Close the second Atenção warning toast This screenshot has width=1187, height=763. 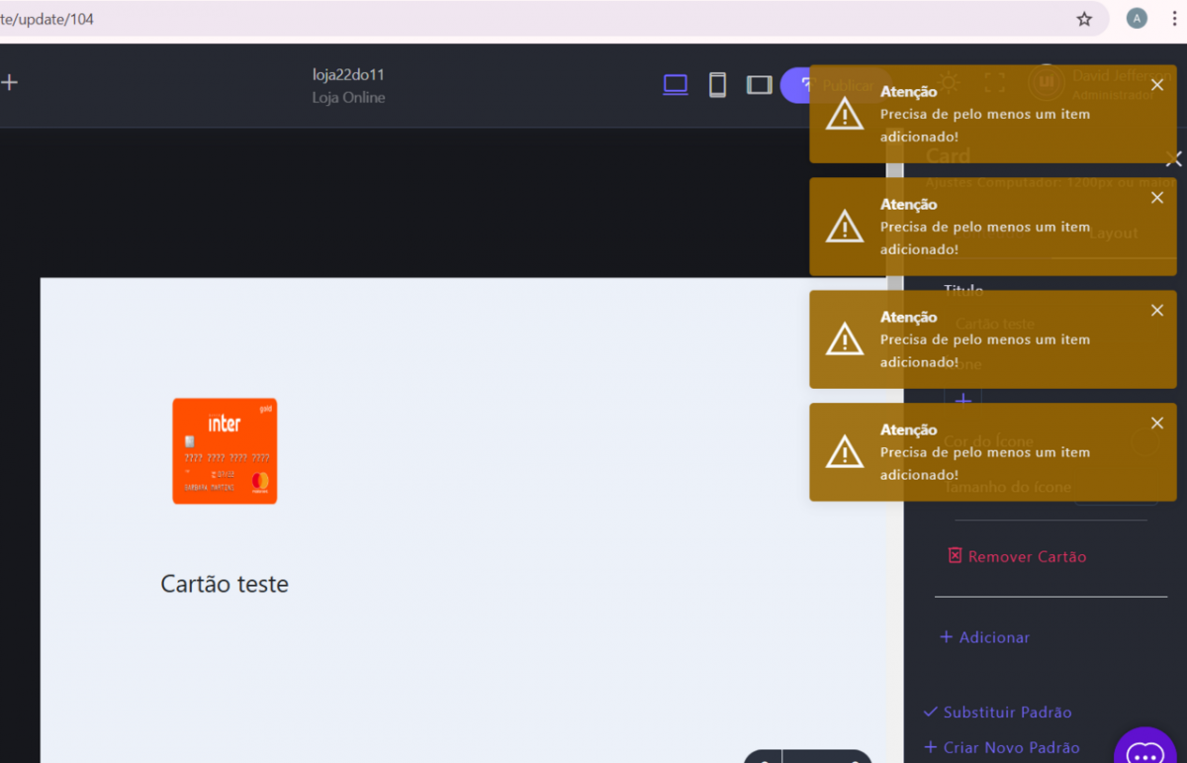click(x=1157, y=198)
